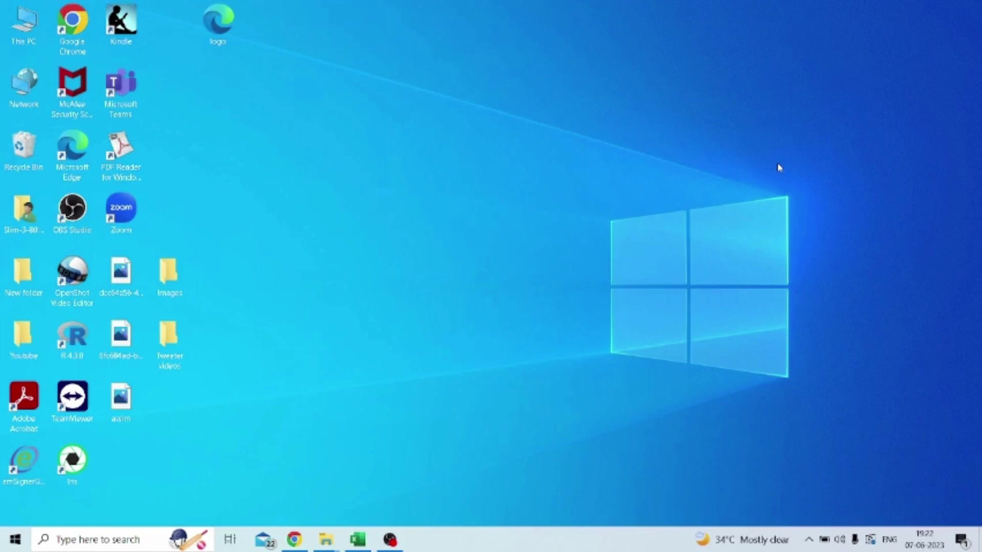Select the dce84d56 image file
The image size is (982, 552).
point(121,277)
